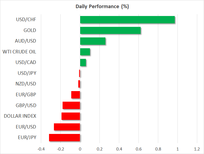Click the USD/CHF green bar

[127, 20]
